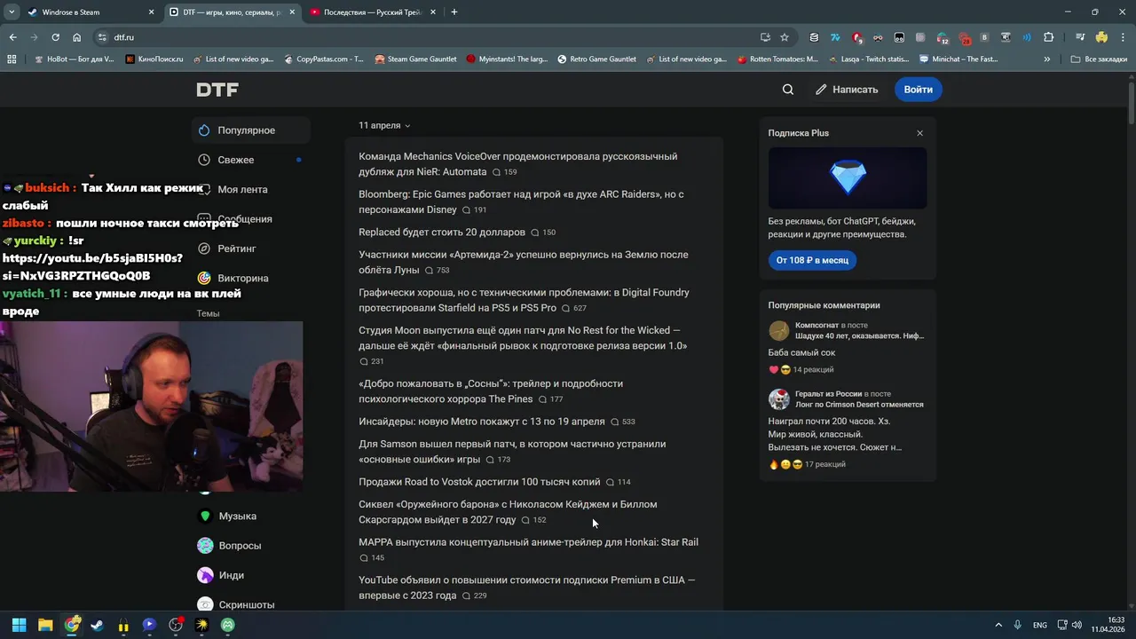1136x639 pixels.
Task: Open the Вопросы topic
Action: 251,546
